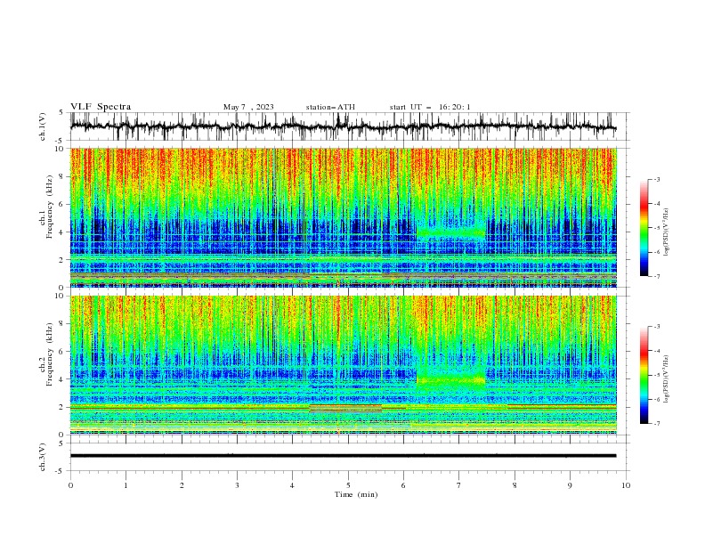Click the green 4 kHz emission band in ch.1 spectrogram

pyautogui.click(x=451, y=232)
